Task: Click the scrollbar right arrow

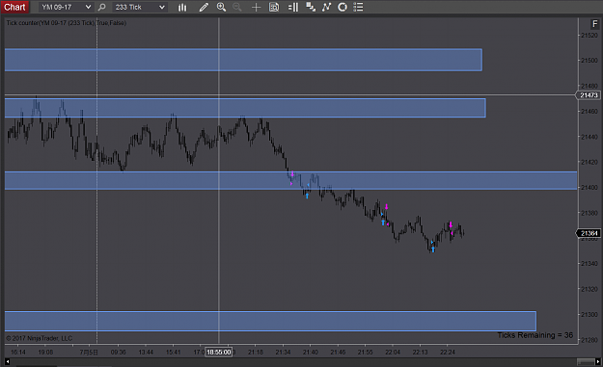Action: click(597, 361)
